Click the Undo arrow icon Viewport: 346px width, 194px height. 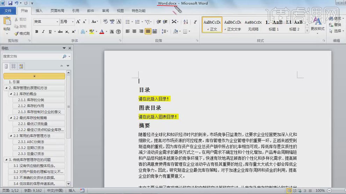click(16, 3)
